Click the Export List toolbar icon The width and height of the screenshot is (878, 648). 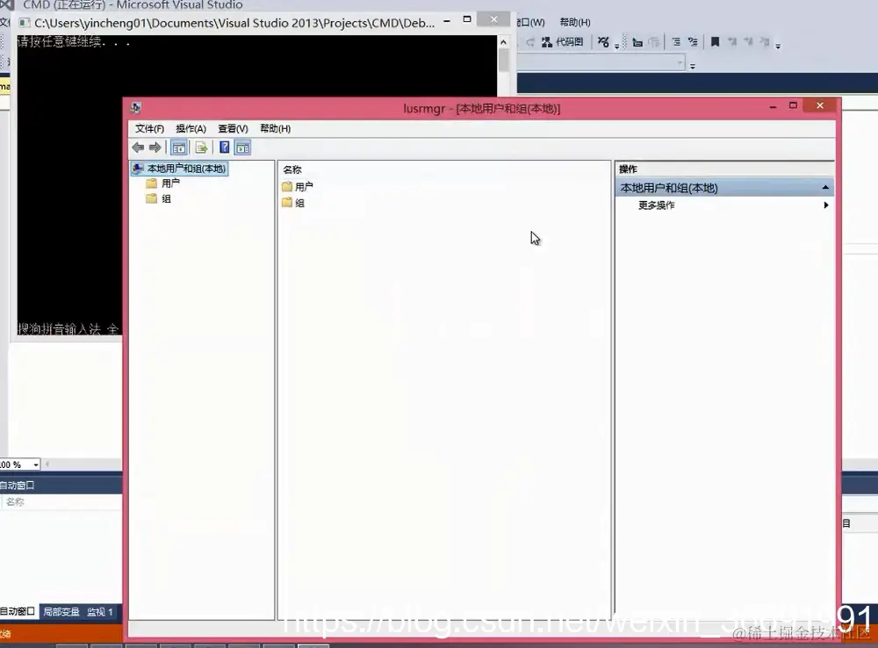pos(201,148)
